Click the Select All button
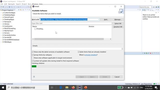This screenshot has height=90, width=160. 118,23
